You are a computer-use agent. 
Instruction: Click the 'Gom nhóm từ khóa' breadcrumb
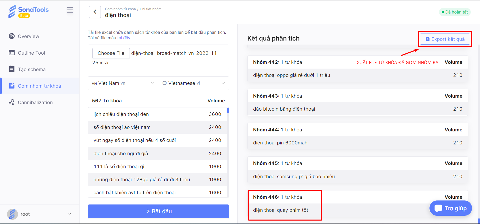[120, 9]
